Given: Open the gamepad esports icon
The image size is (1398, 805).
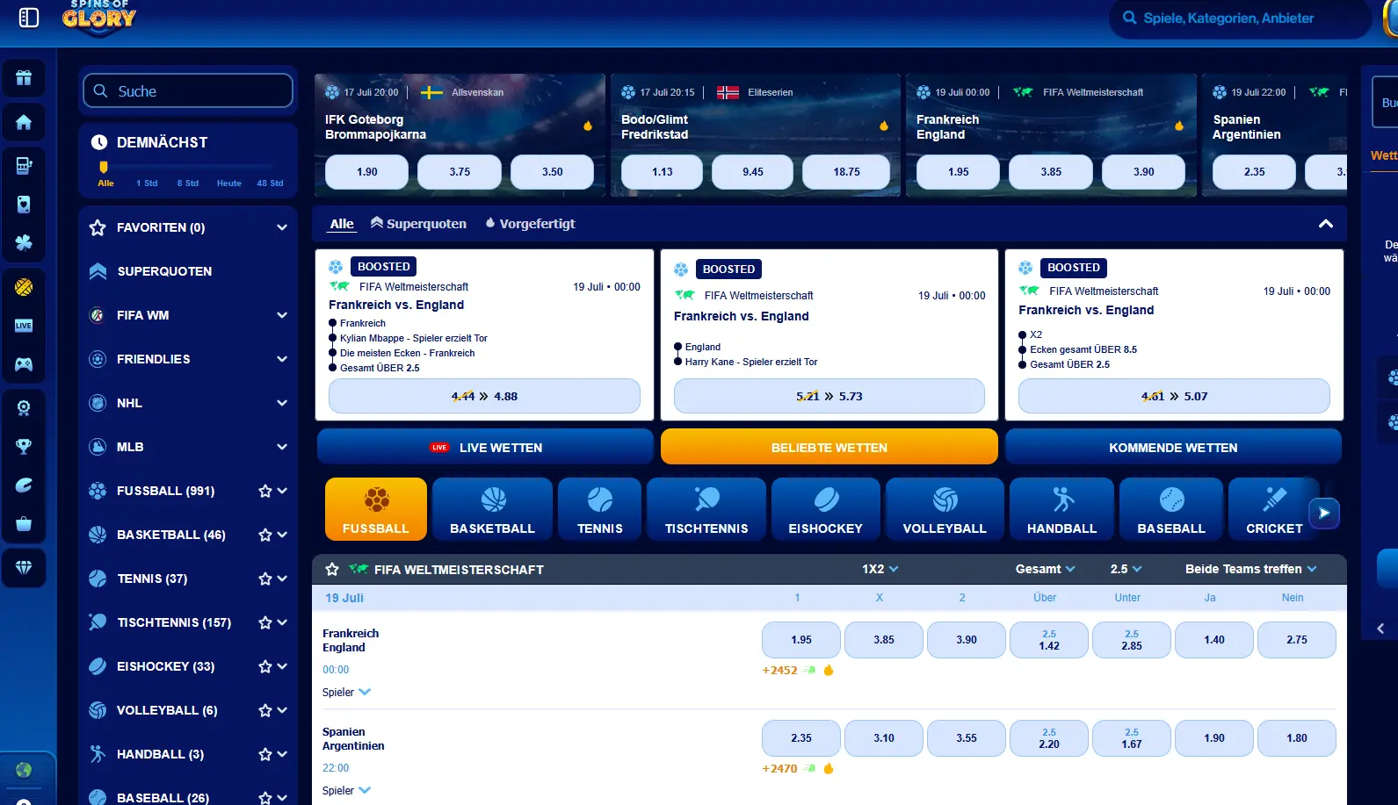Looking at the screenshot, I should pos(24,363).
